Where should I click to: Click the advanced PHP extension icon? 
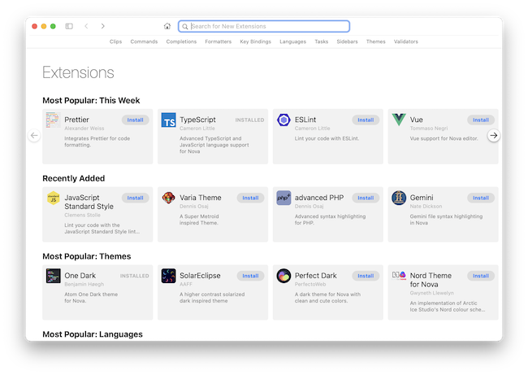(x=283, y=198)
